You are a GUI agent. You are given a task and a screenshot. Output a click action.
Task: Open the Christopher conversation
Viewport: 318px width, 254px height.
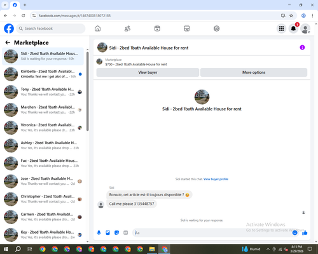43,199
